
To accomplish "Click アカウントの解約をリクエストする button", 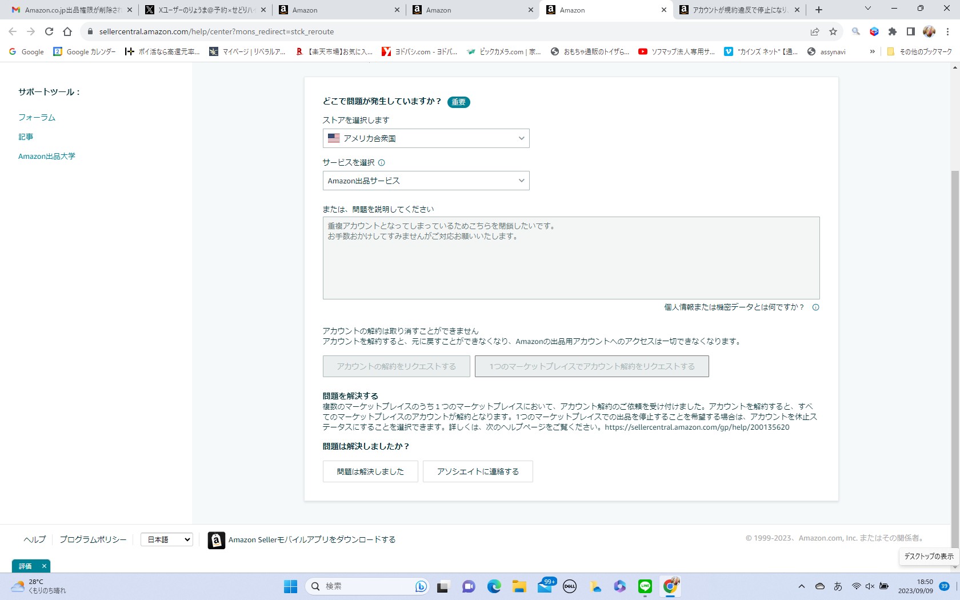I will [x=397, y=366].
